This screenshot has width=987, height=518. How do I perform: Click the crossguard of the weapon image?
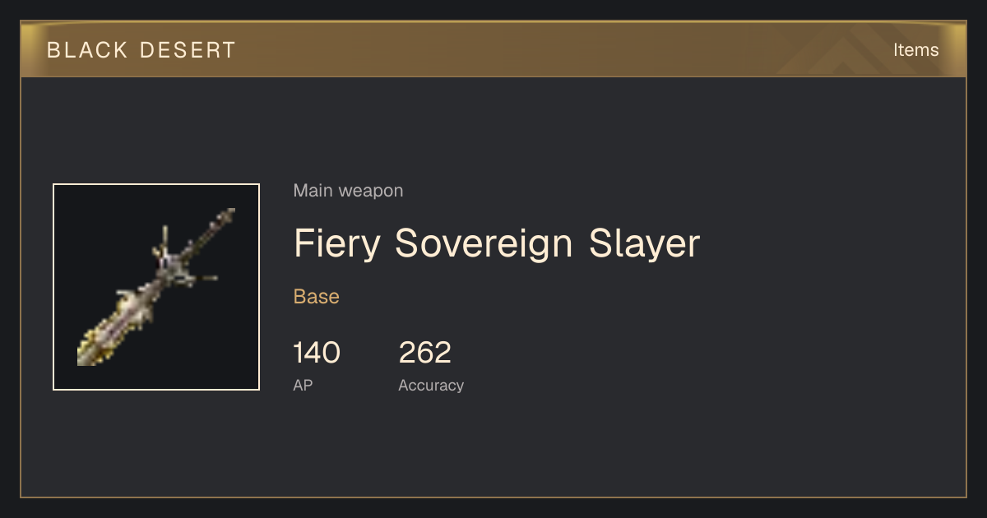coord(174,261)
